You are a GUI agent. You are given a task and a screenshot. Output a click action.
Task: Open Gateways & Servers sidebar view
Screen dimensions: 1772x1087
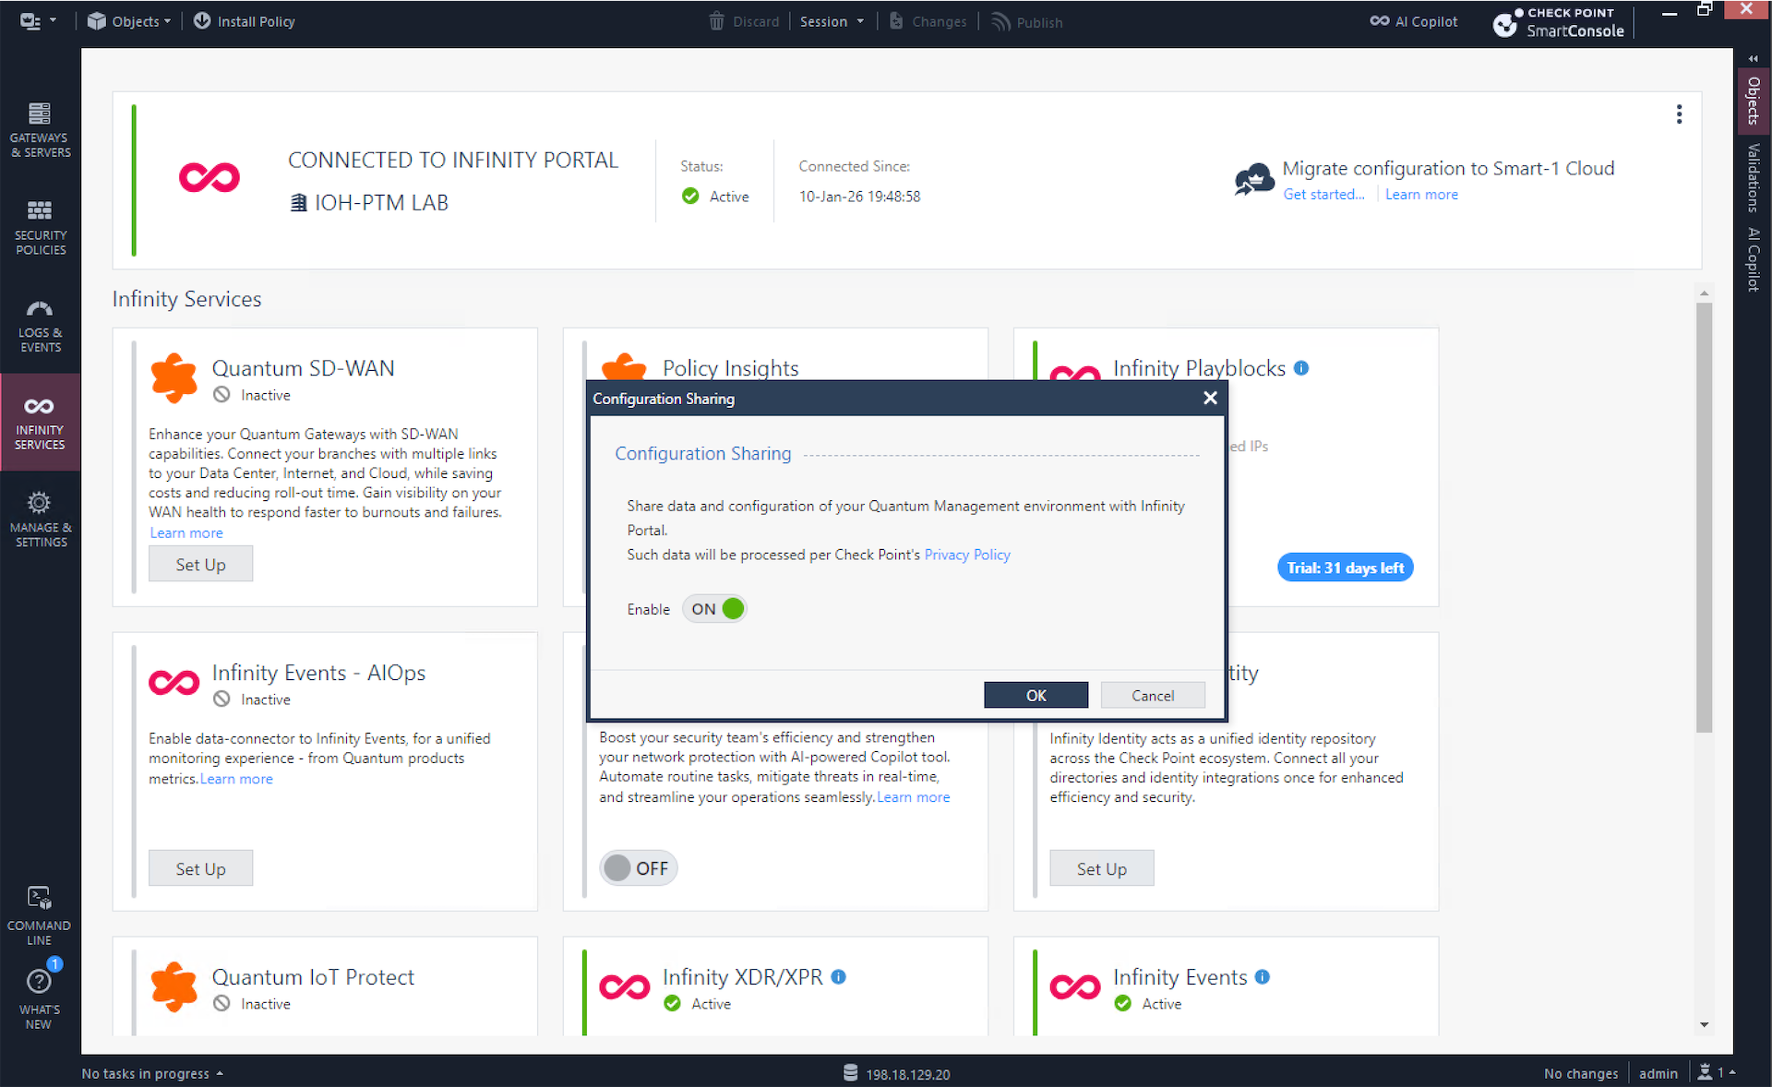40,129
